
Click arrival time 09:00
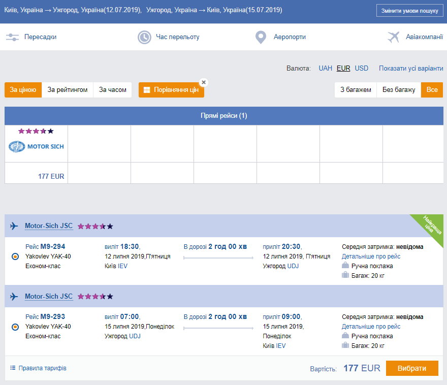coord(291,316)
